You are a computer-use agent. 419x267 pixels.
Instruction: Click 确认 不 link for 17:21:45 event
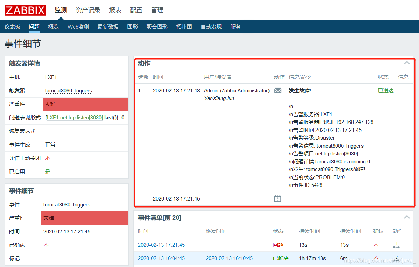(x=376, y=245)
